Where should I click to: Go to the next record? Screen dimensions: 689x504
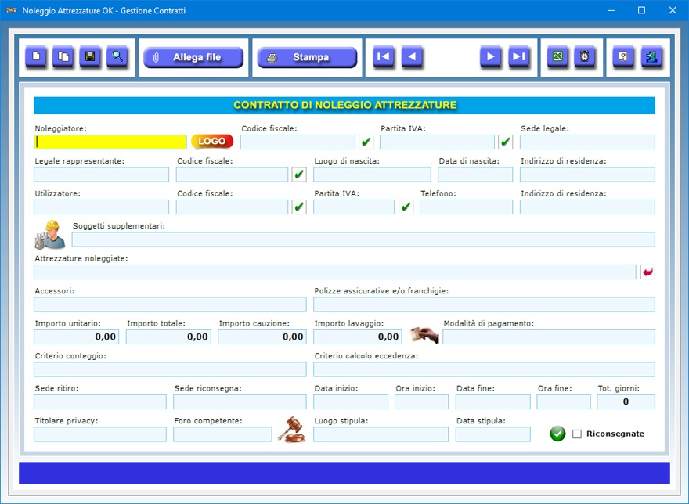(490, 56)
